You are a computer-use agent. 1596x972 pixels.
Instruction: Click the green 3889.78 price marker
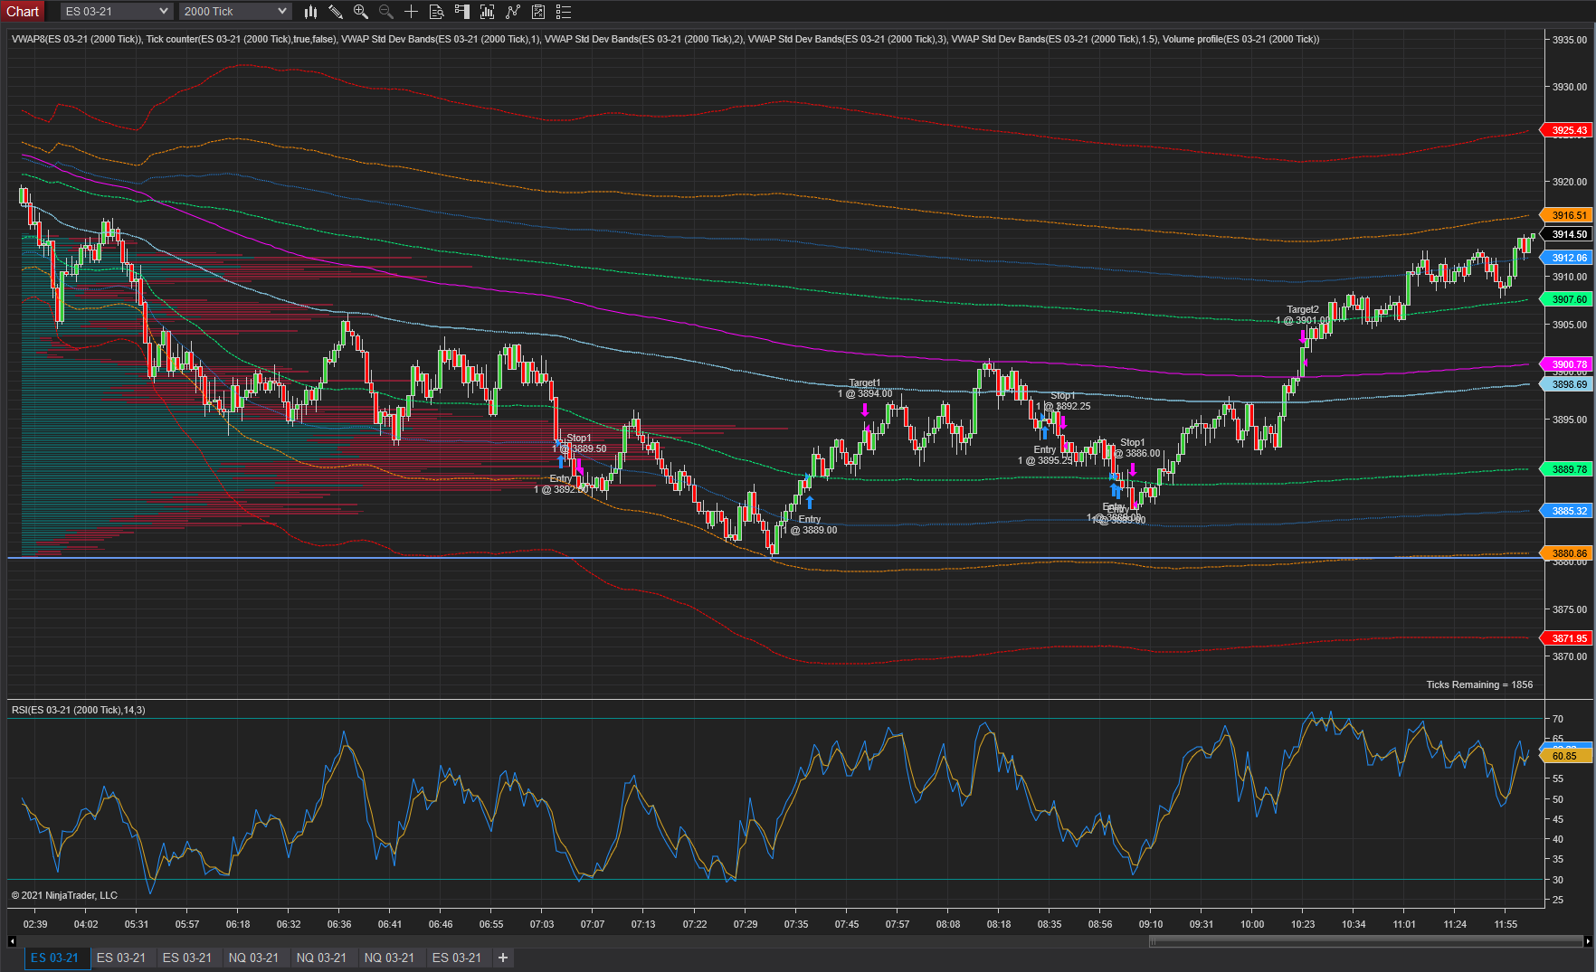tap(1566, 469)
